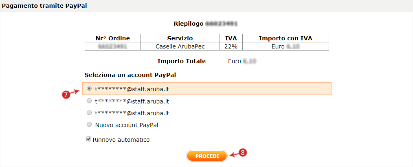This screenshot has width=413, height=167.
Task: Click the red step 8 marker
Action: (x=243, y=152)
